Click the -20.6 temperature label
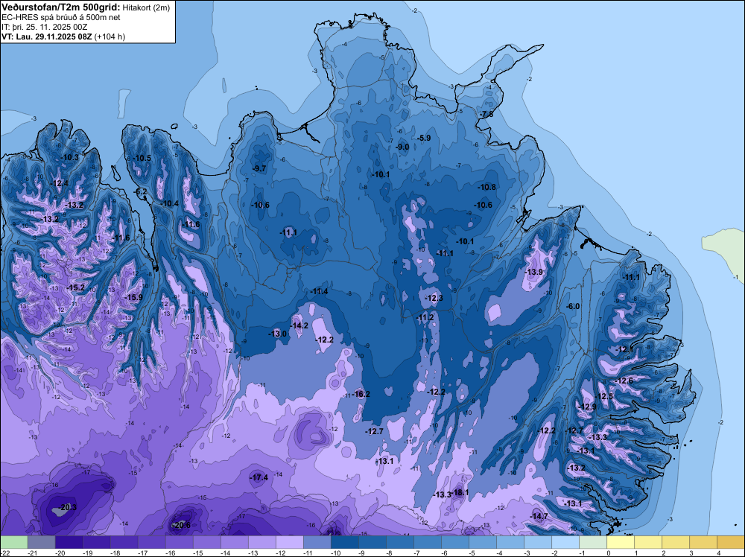This screenshot has height=557, width=745. point(181,525)
